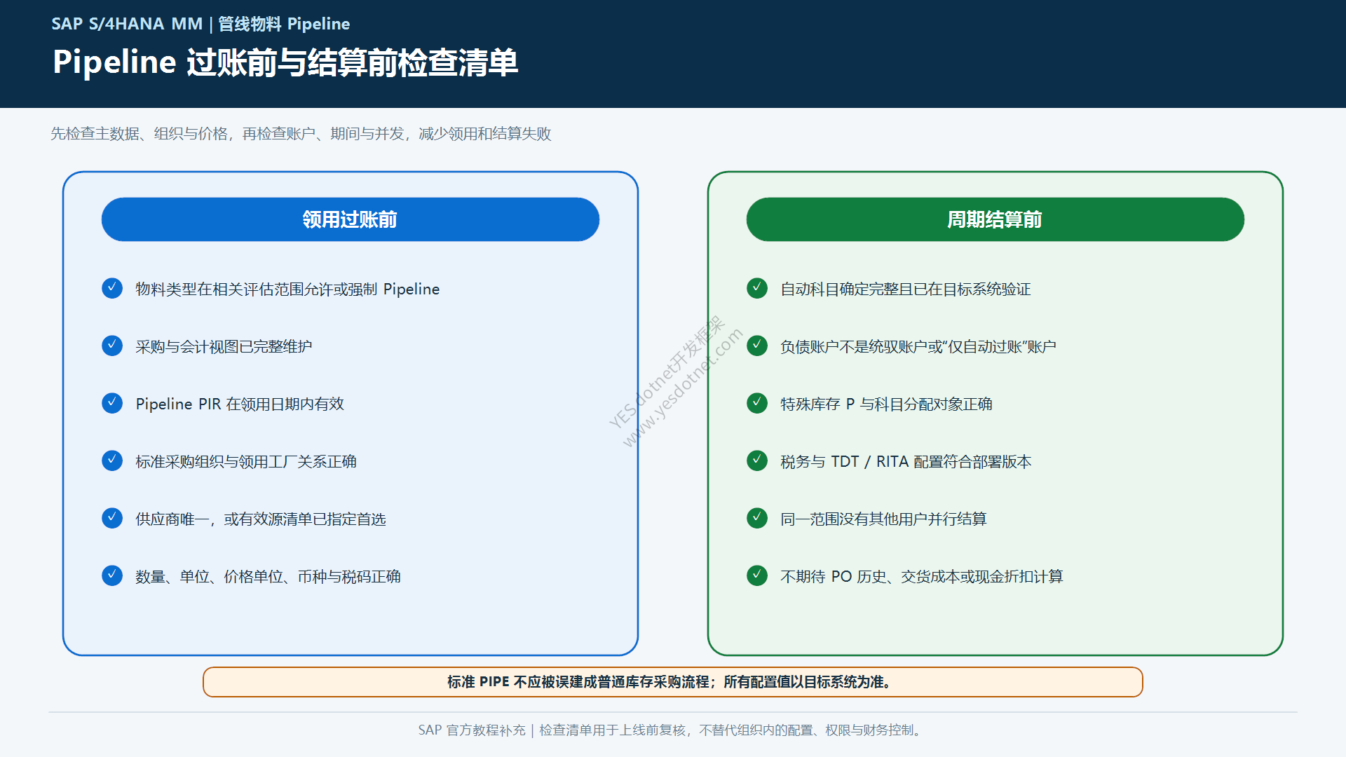Click the green checkmark beside 税务与 TDT / RITA
The image size is (1346, 757).
coord(757,461)
